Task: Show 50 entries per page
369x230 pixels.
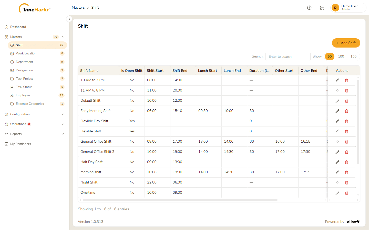Action: [330, 56]
